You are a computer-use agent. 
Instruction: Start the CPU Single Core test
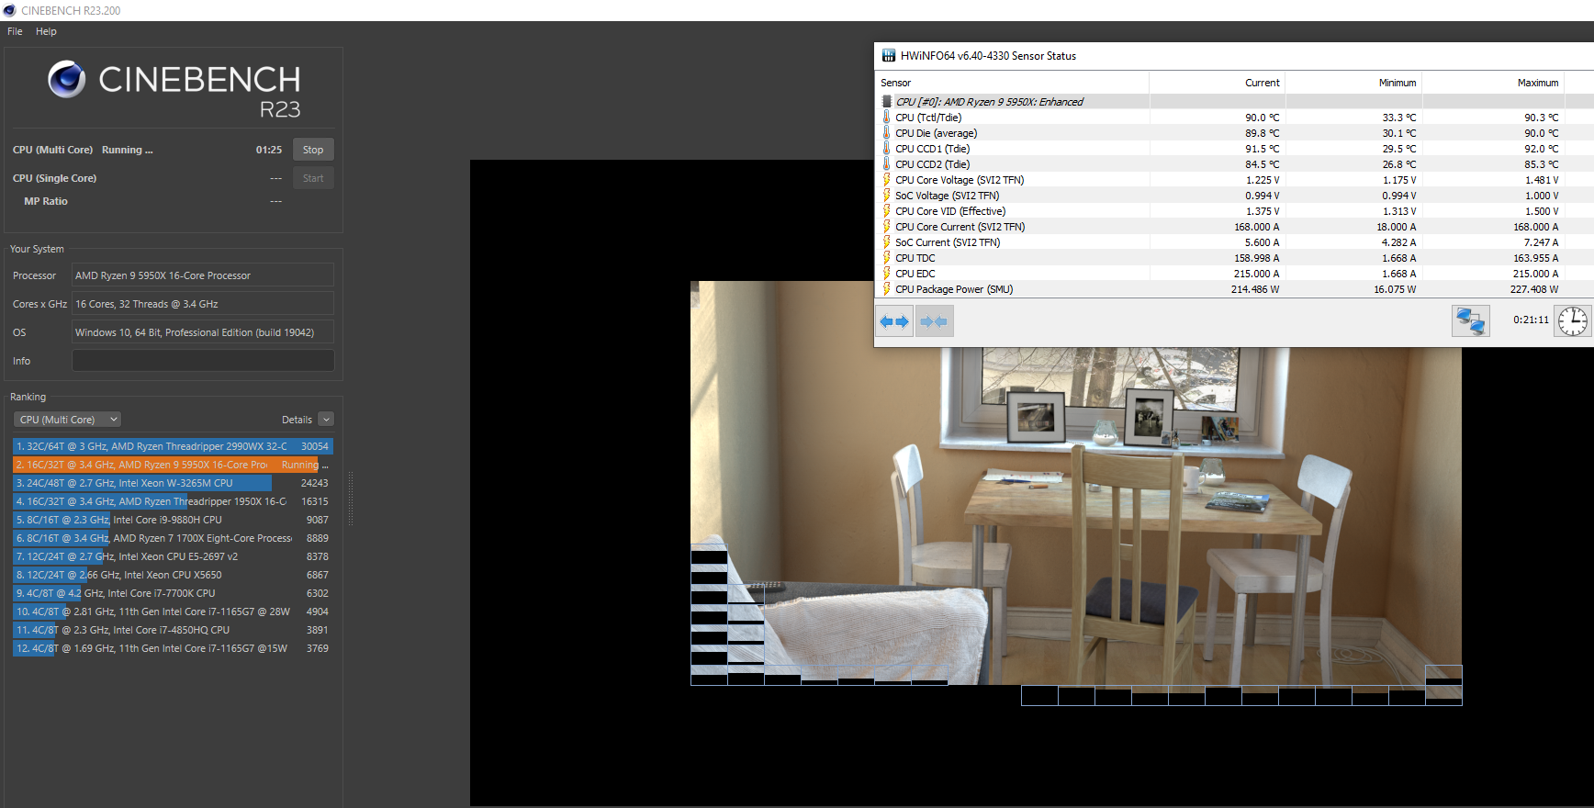313,178
